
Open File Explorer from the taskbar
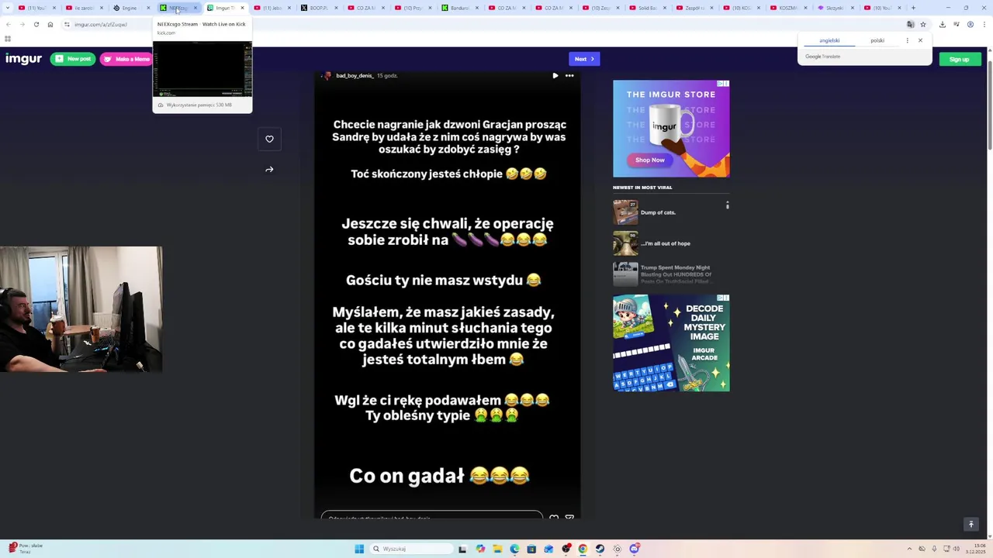[497, 549]
